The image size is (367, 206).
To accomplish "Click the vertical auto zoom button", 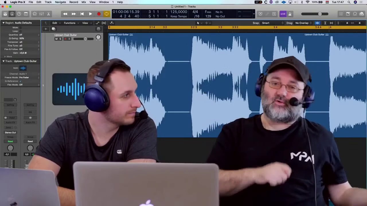I will pos(325,23).
